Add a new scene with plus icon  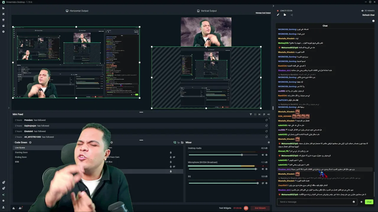(30, 143)
